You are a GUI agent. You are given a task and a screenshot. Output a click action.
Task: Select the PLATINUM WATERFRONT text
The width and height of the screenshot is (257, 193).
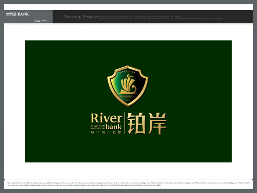point(98,127)
